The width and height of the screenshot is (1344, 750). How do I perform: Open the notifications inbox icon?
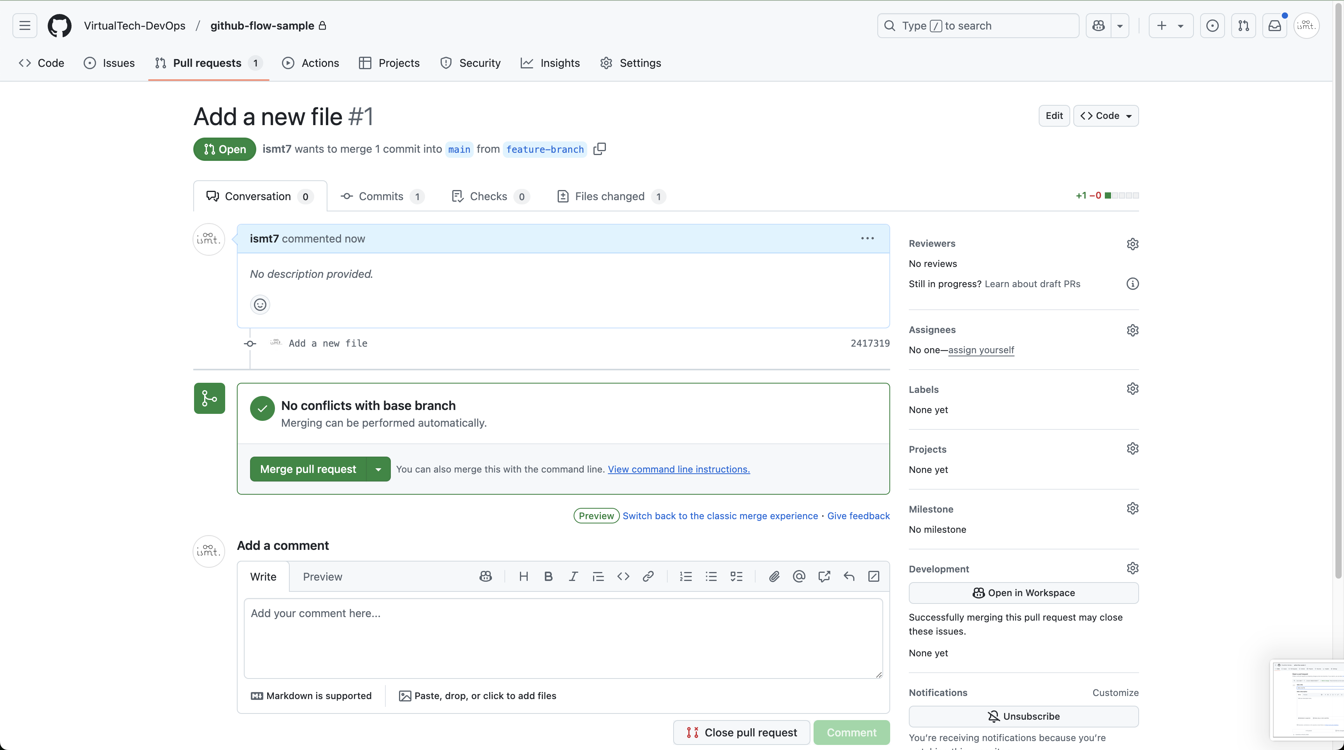pyautogui.click(x=1275, y=26)
